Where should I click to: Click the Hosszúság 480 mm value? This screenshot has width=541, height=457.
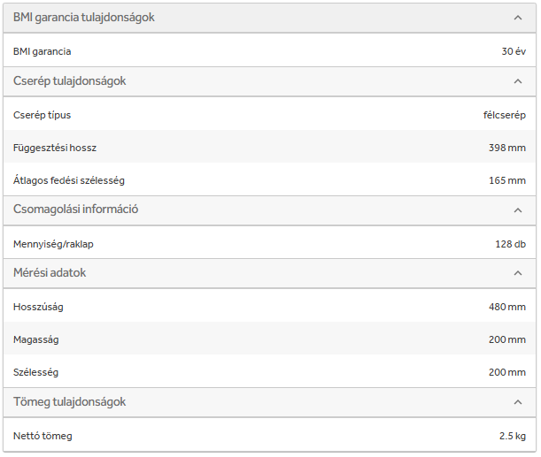pyautogui.click(x=507, y=308)
